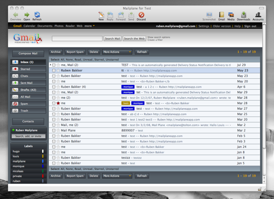Open the Starred folder
Image resolution: width=274 pixels, height=199 pixels.
[28, 69]
